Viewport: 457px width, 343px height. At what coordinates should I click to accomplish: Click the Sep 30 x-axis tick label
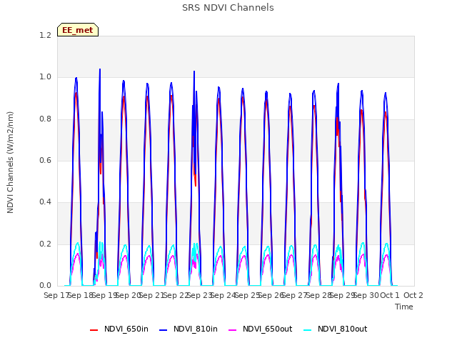tap(366, 295)
